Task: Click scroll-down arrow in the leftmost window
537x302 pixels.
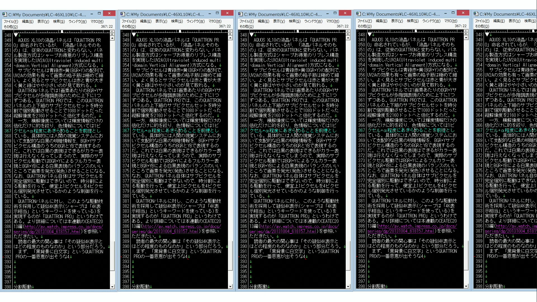Action: click(112, 287)
